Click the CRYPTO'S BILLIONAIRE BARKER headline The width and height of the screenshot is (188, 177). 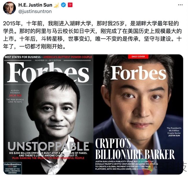coord(135,149)
